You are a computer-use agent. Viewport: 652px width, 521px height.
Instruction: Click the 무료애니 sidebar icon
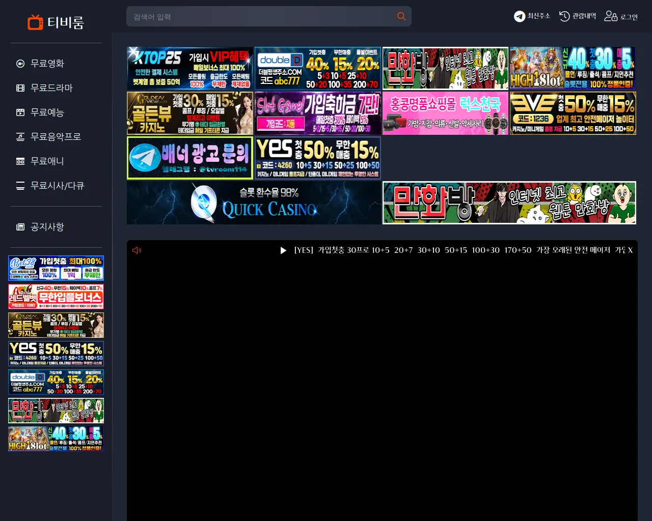point(20,161)
